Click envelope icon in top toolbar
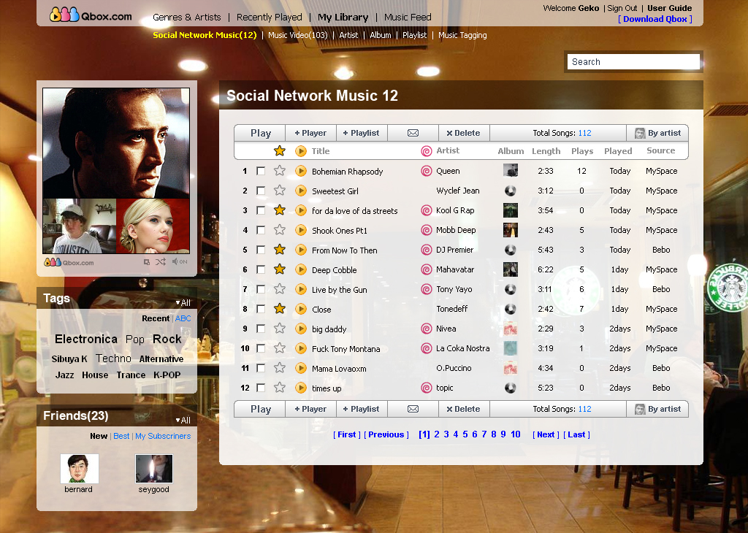748x533 pixels. point(413,133)
